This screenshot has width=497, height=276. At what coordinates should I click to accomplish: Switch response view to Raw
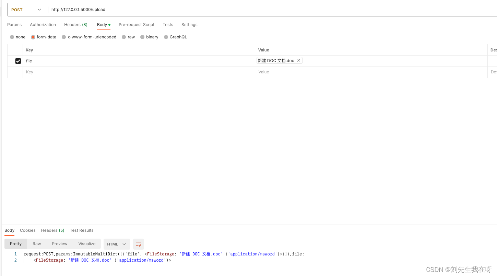click(x=36, y=244)
